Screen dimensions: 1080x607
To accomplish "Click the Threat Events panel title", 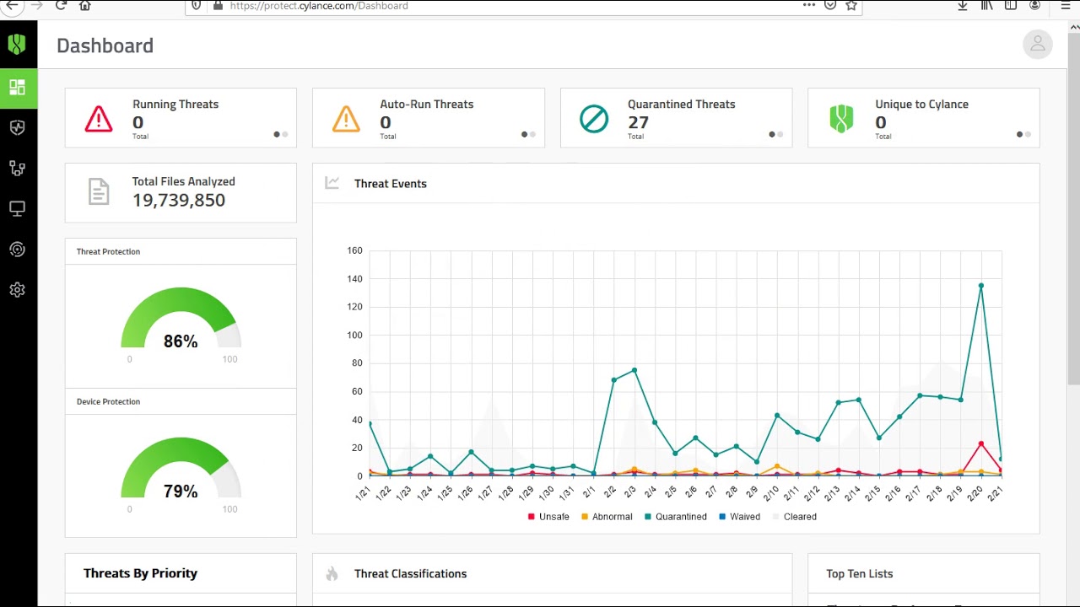I will pos(391,184).
